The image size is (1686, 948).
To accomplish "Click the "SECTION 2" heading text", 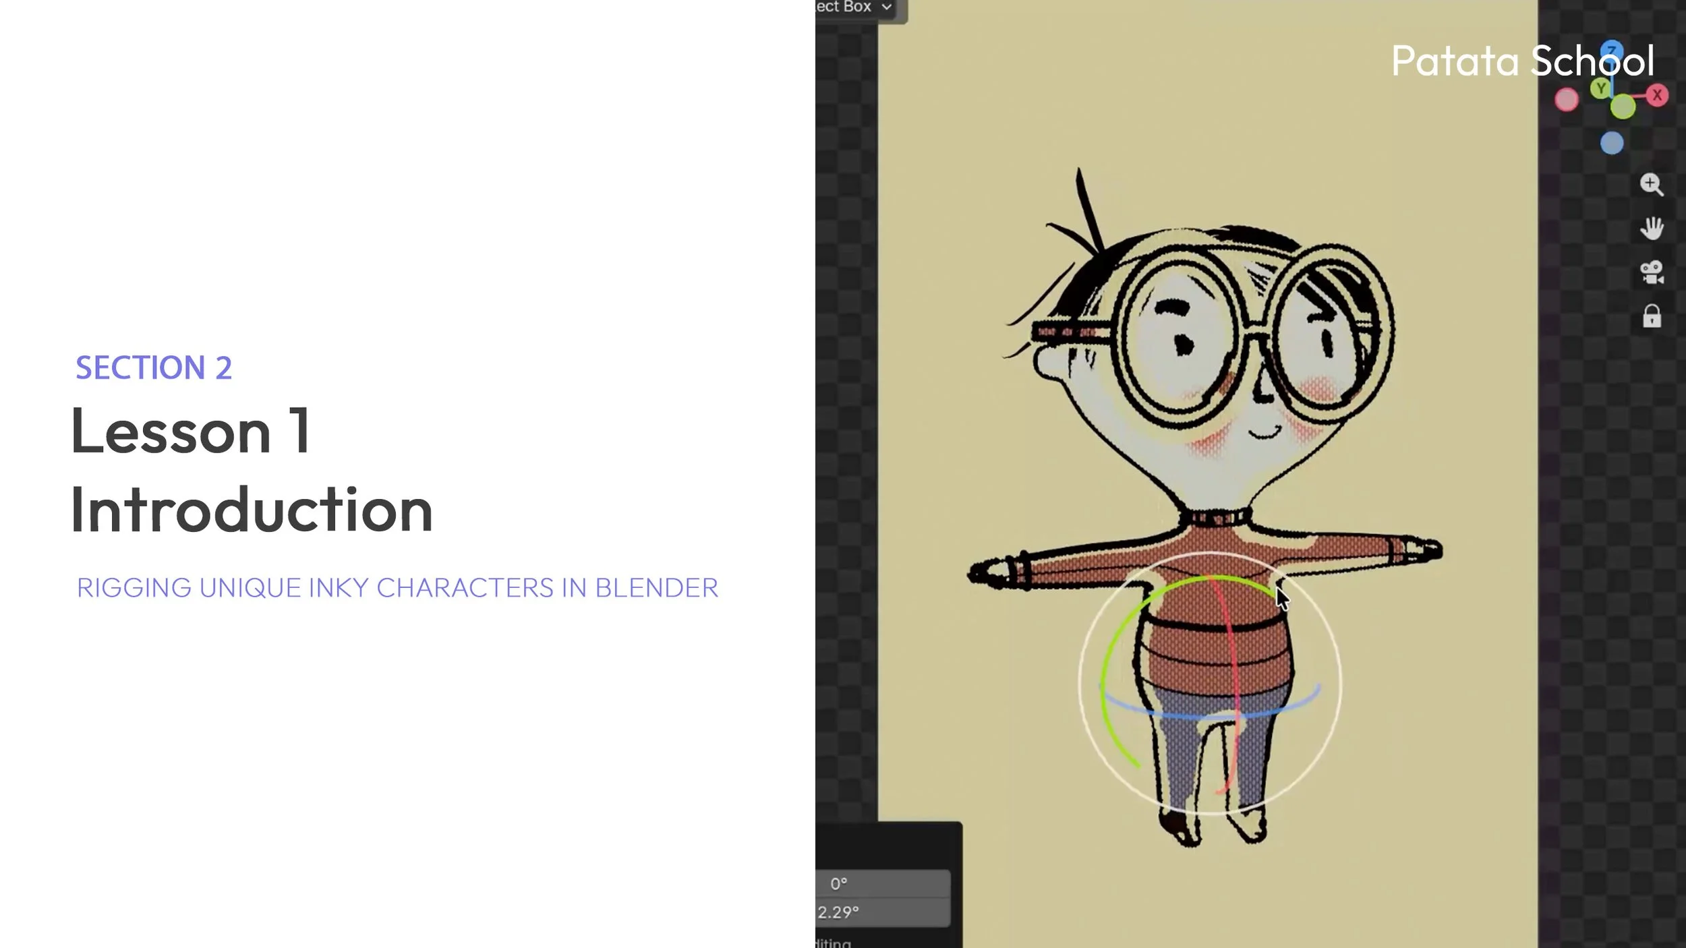I will [x=154, y=368].
